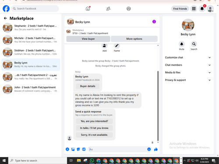
Task: Click the Becky Lynn chat header avatar
Action: tap(71, 22)
